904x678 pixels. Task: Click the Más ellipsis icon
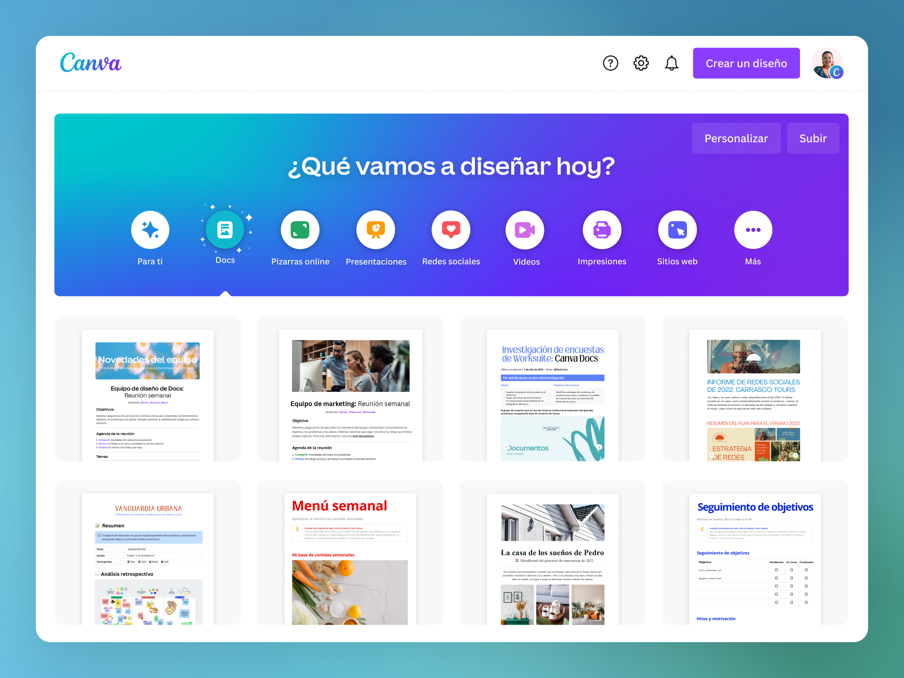click(752, 230)
